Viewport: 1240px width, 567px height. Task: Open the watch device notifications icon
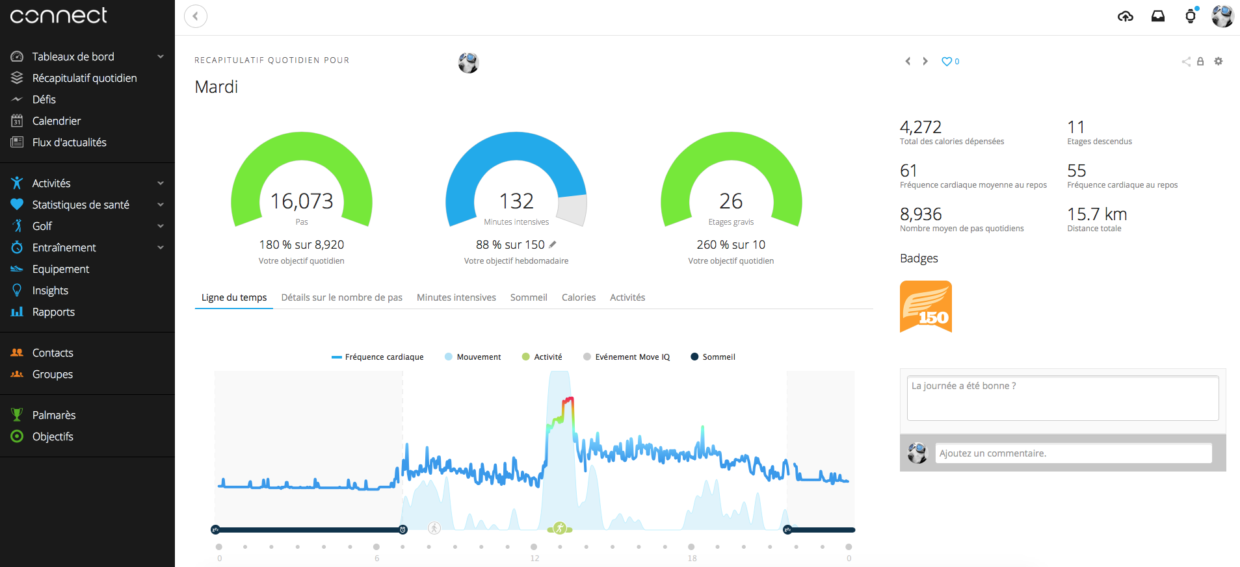point(1191,16)
